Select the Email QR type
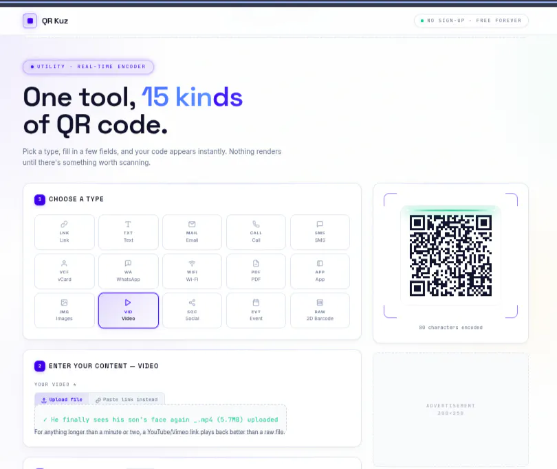 click(192, 232)
